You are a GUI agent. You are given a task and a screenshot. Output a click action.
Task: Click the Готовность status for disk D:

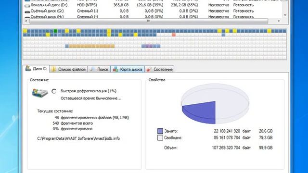click(x=244, y=5)
